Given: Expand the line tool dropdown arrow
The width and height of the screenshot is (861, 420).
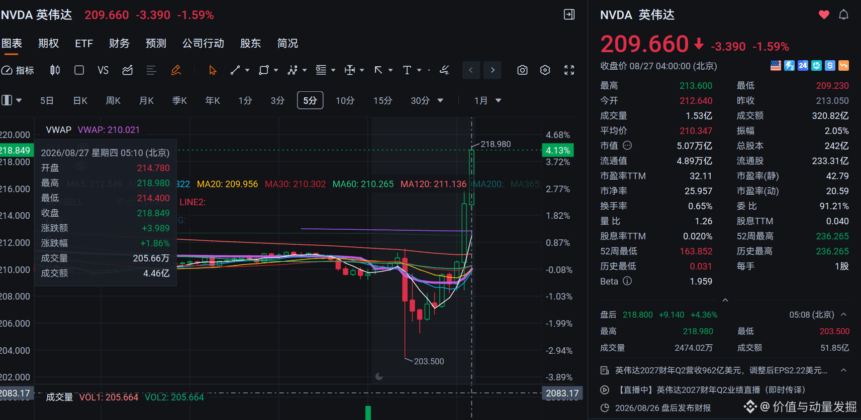Looking at the screenshot, I should pyautogui.click(x=247, y=70).
